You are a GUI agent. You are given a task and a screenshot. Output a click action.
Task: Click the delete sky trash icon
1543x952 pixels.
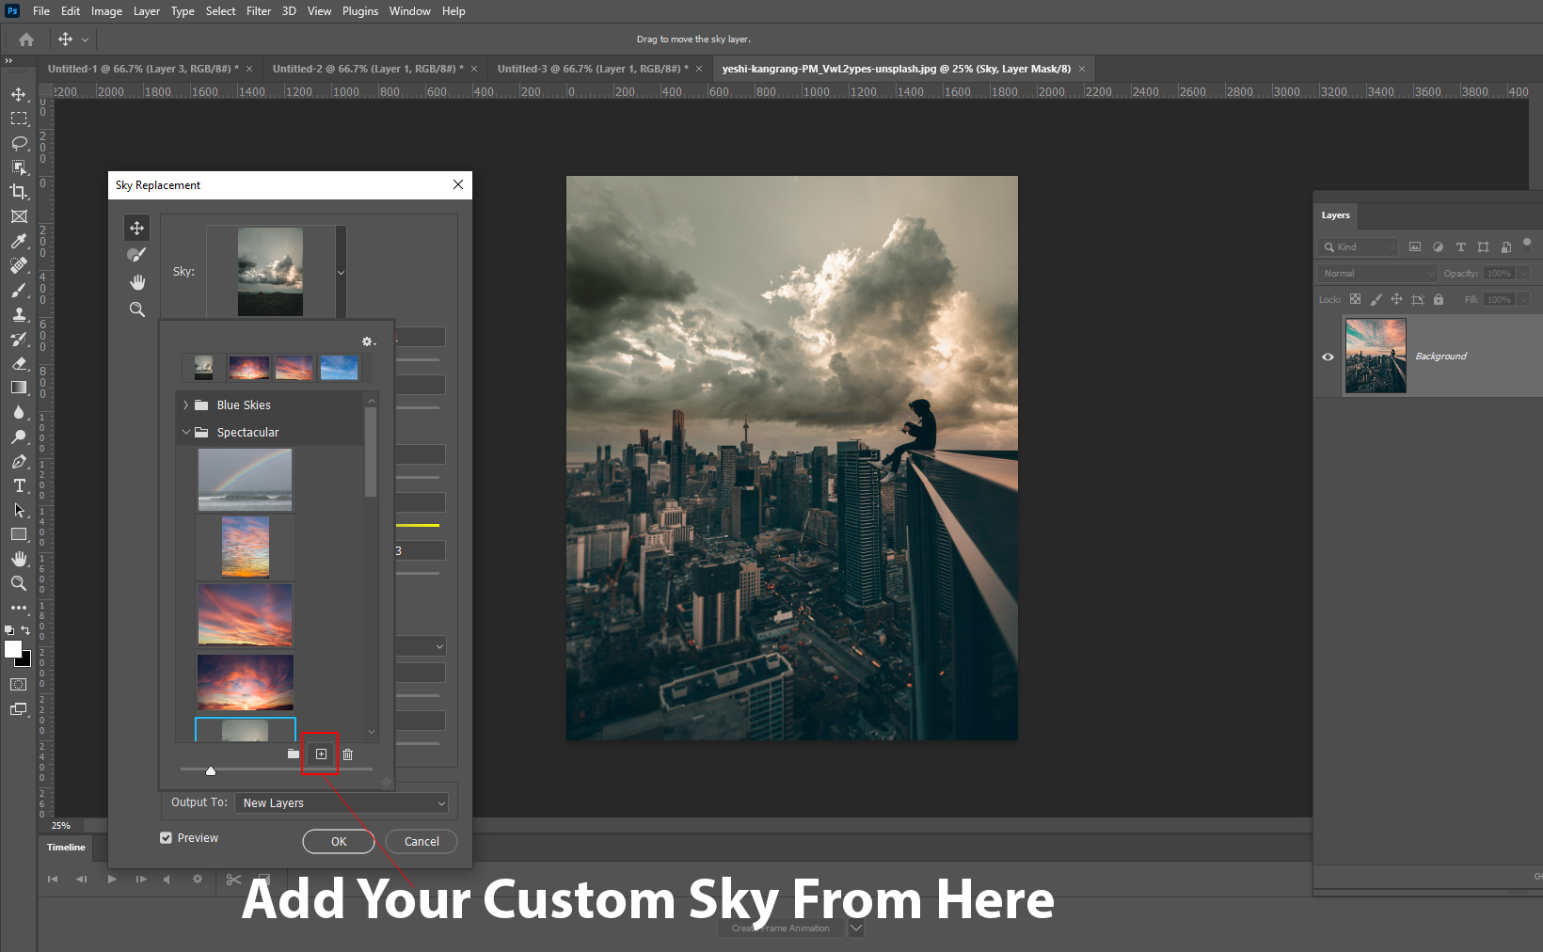tap(347, 754)
